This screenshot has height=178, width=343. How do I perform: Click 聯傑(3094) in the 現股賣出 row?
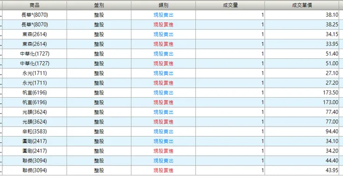pos(35,160)
